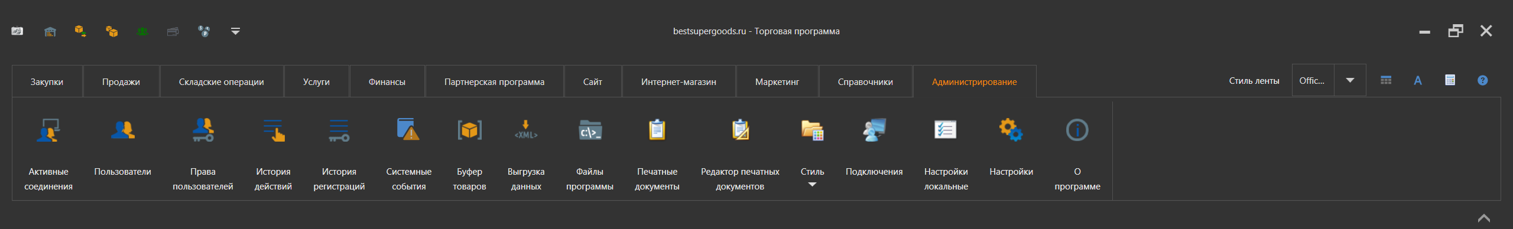The width and height of the screenshot is (1513, 229).
Task: Switch to the Продажи tab
Action: point(121,81)
